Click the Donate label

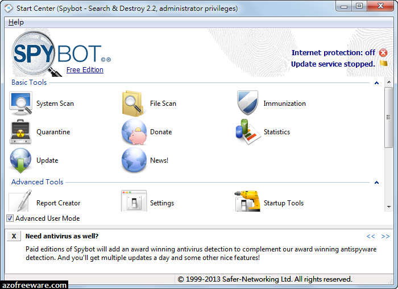pos(161,132)
